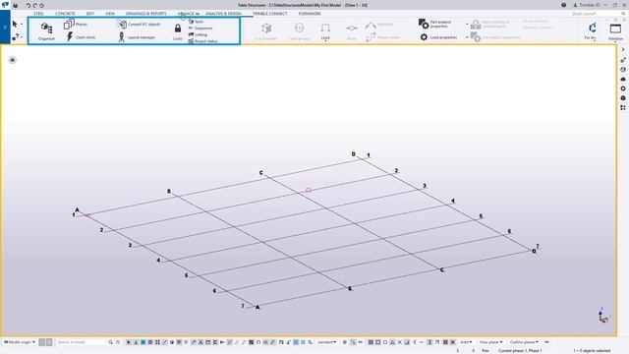Open the Lotting tool
Screen dimensions: 629x354
click(198, 34)
